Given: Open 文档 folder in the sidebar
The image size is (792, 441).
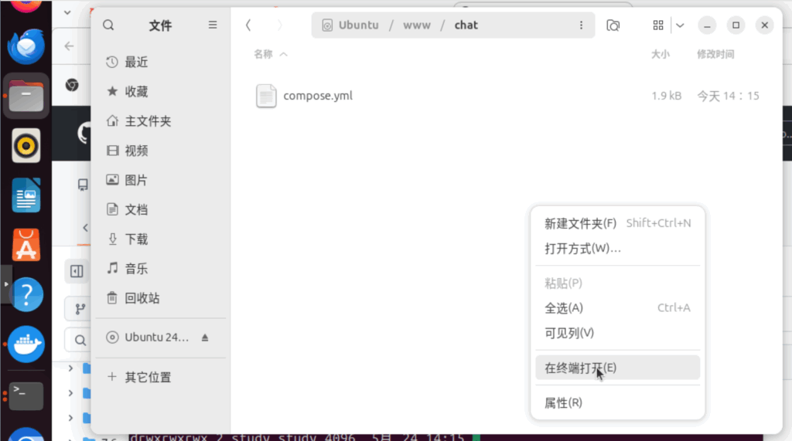Looking at the screenshot, I should point(161,209).
